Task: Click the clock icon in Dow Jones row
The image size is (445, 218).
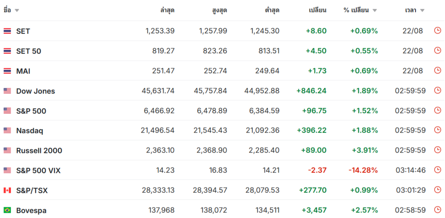Action: tap(438, 90)
